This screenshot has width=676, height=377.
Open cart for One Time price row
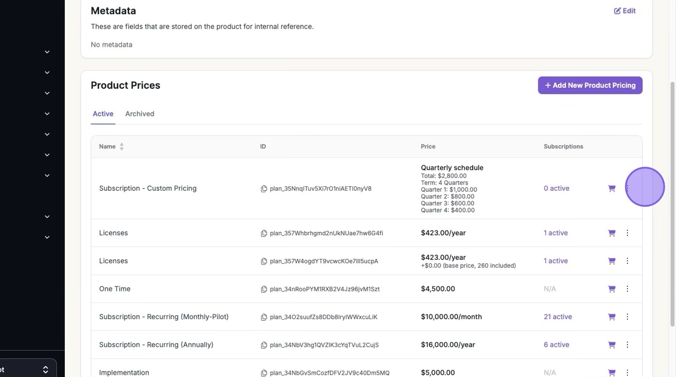(x=612, y=289)
